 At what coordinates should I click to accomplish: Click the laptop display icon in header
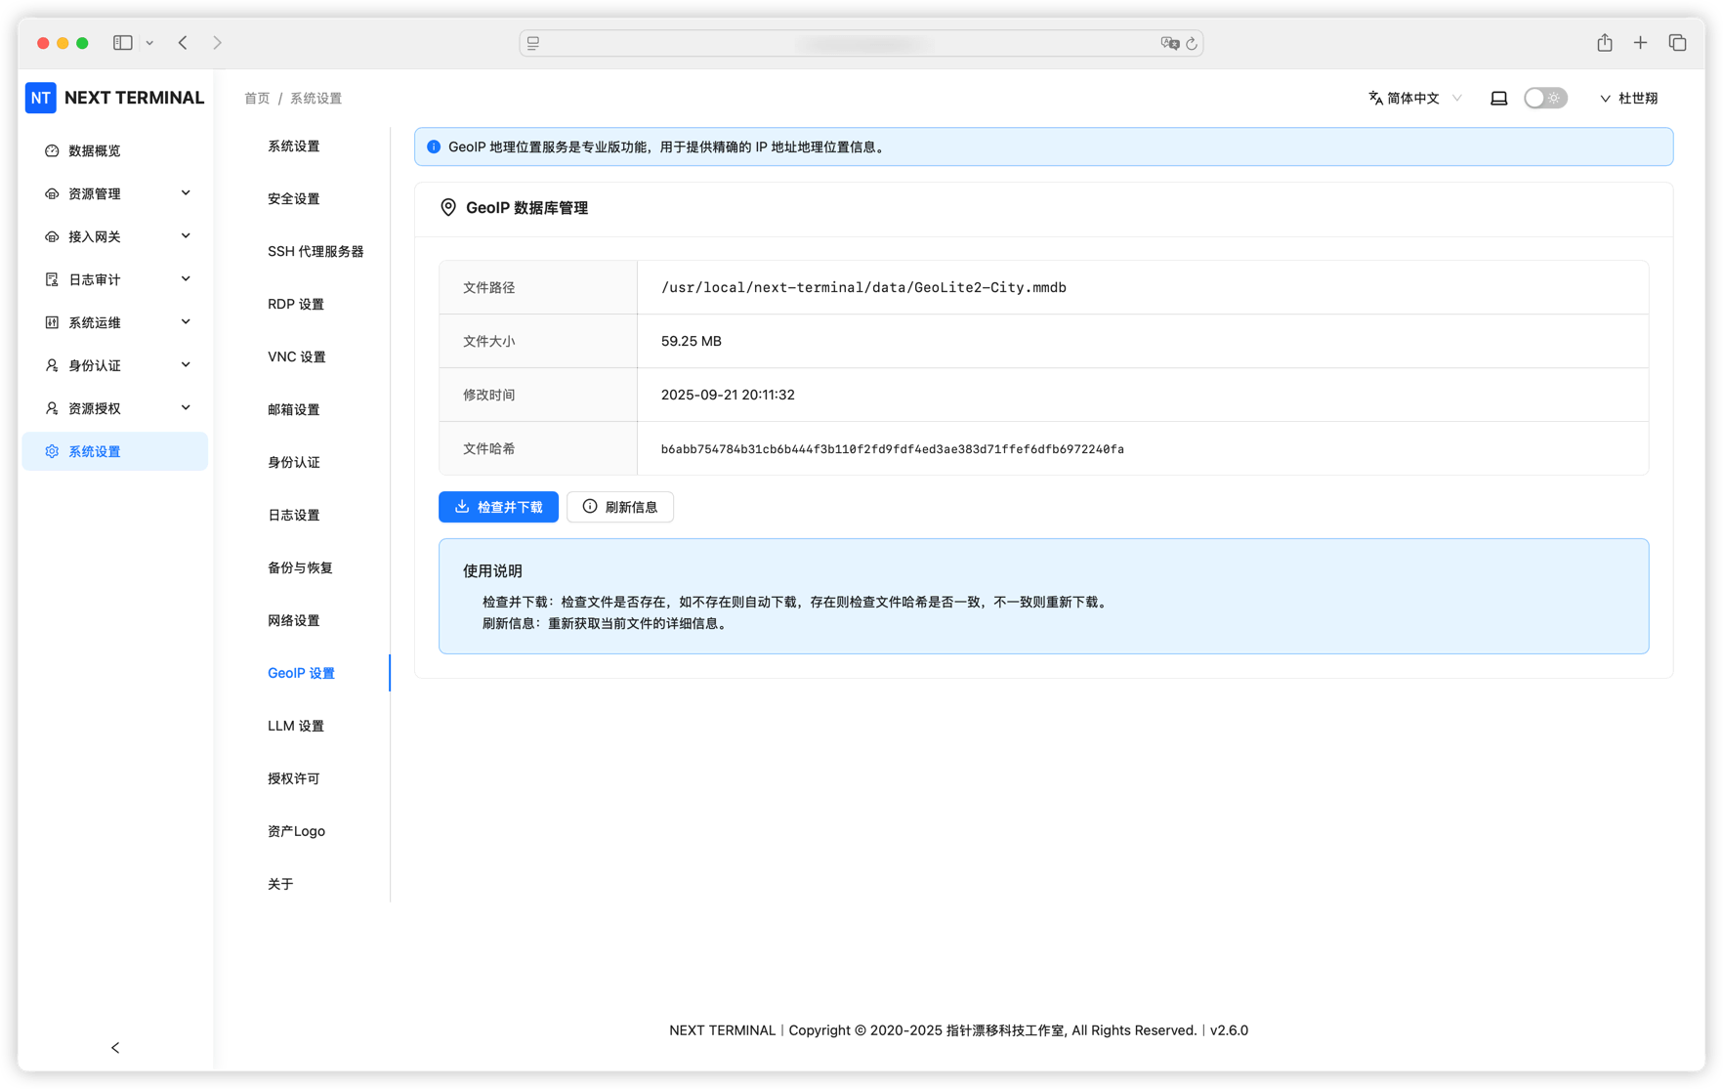click(x=1498, y=99)
